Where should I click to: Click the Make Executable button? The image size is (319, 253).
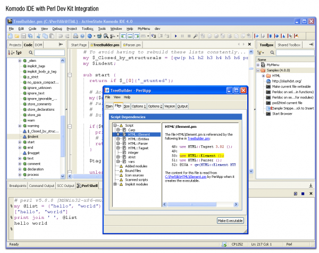coord(230,221)
